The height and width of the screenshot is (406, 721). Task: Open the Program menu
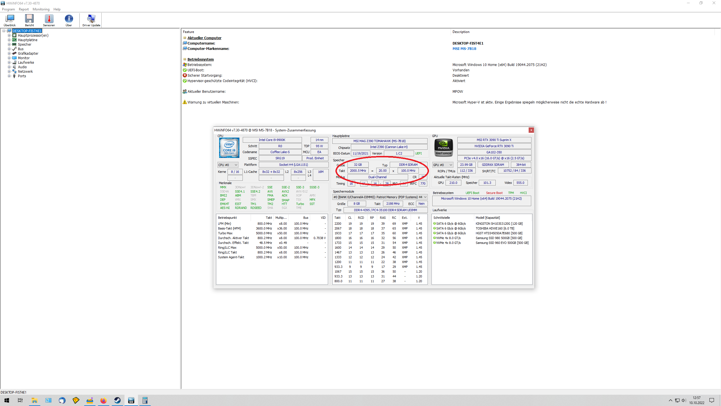pos(8,9)
